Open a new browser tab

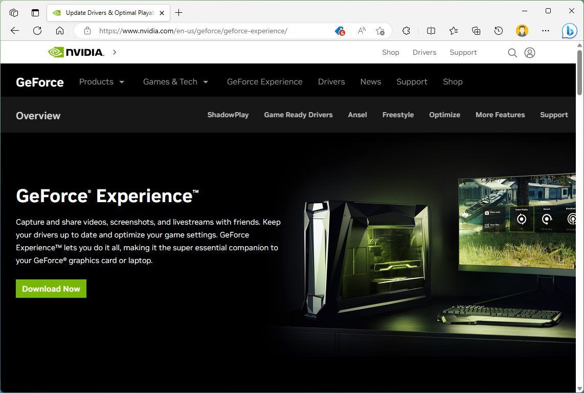pos(179,13)
